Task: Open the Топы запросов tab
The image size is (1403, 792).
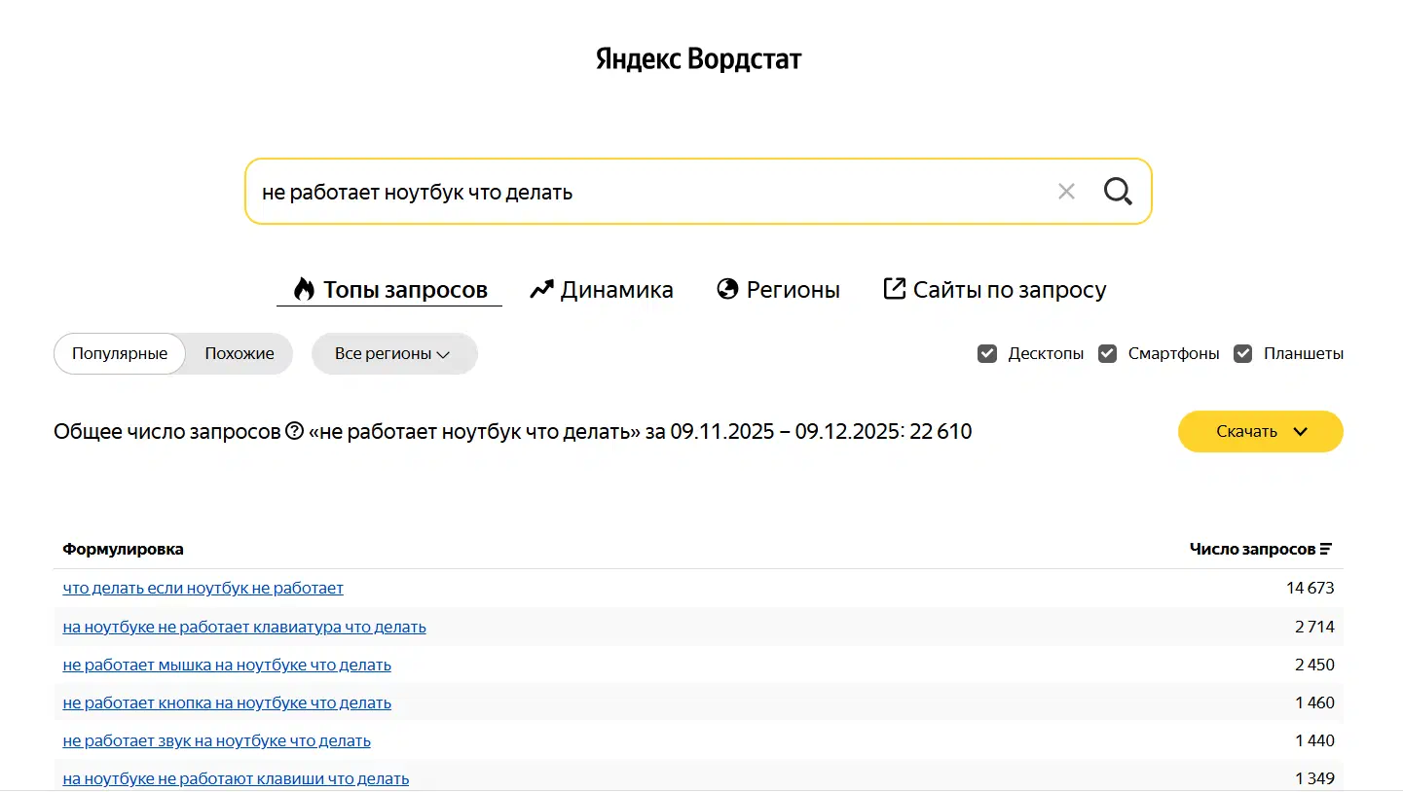Action: (389, 289)
